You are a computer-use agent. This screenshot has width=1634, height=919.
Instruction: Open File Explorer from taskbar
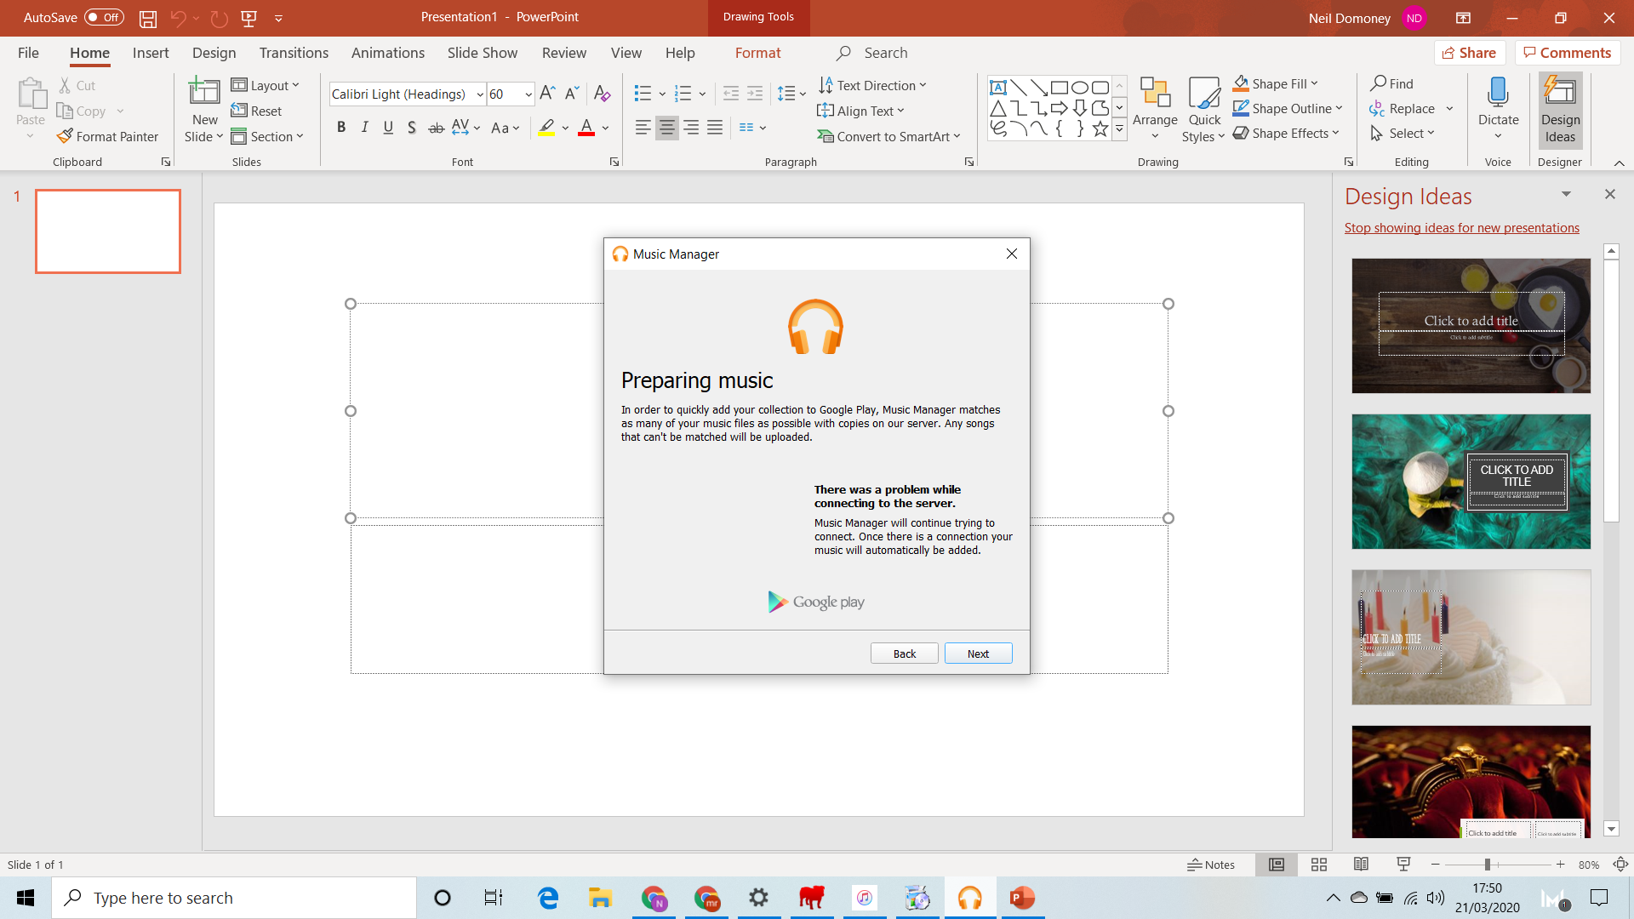600,898
